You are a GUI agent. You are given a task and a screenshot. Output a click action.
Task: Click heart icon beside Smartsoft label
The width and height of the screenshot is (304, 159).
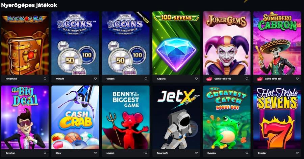(196, 153)
